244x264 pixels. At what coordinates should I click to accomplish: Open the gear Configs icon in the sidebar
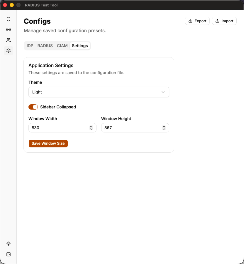9,51
